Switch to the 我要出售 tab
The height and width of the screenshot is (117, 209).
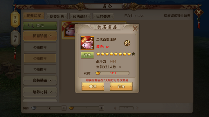pos(57,16)
